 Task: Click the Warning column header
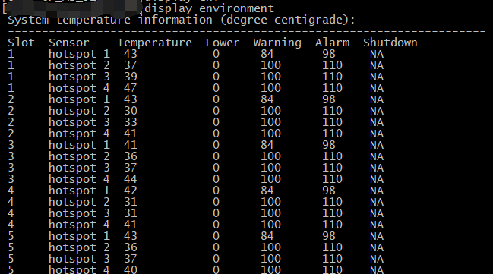[277, 43]
